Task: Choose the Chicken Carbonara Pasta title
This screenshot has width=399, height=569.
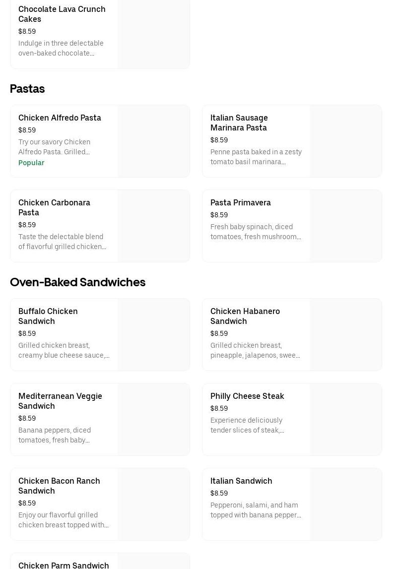Action: (x=54, y=207)
